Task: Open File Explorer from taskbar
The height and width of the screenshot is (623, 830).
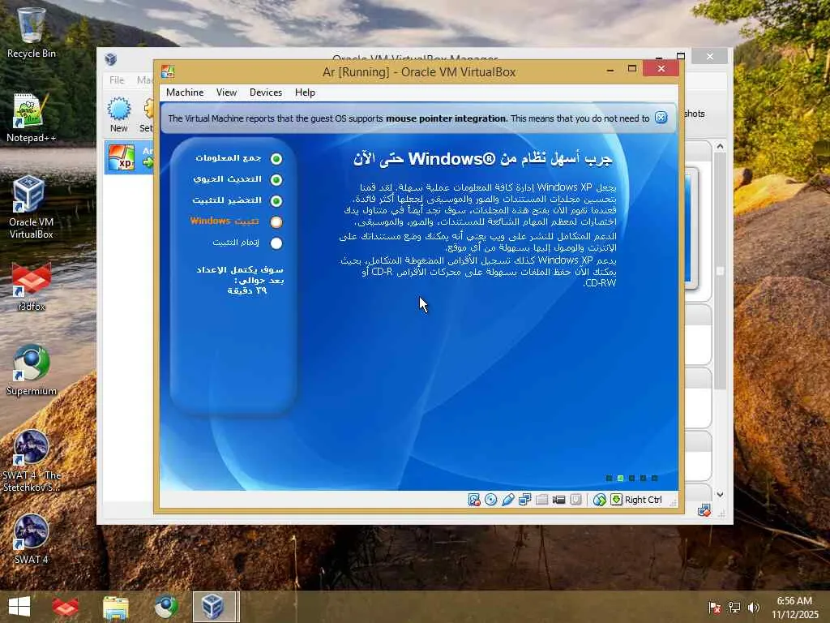Action: [x=115, y=607]
